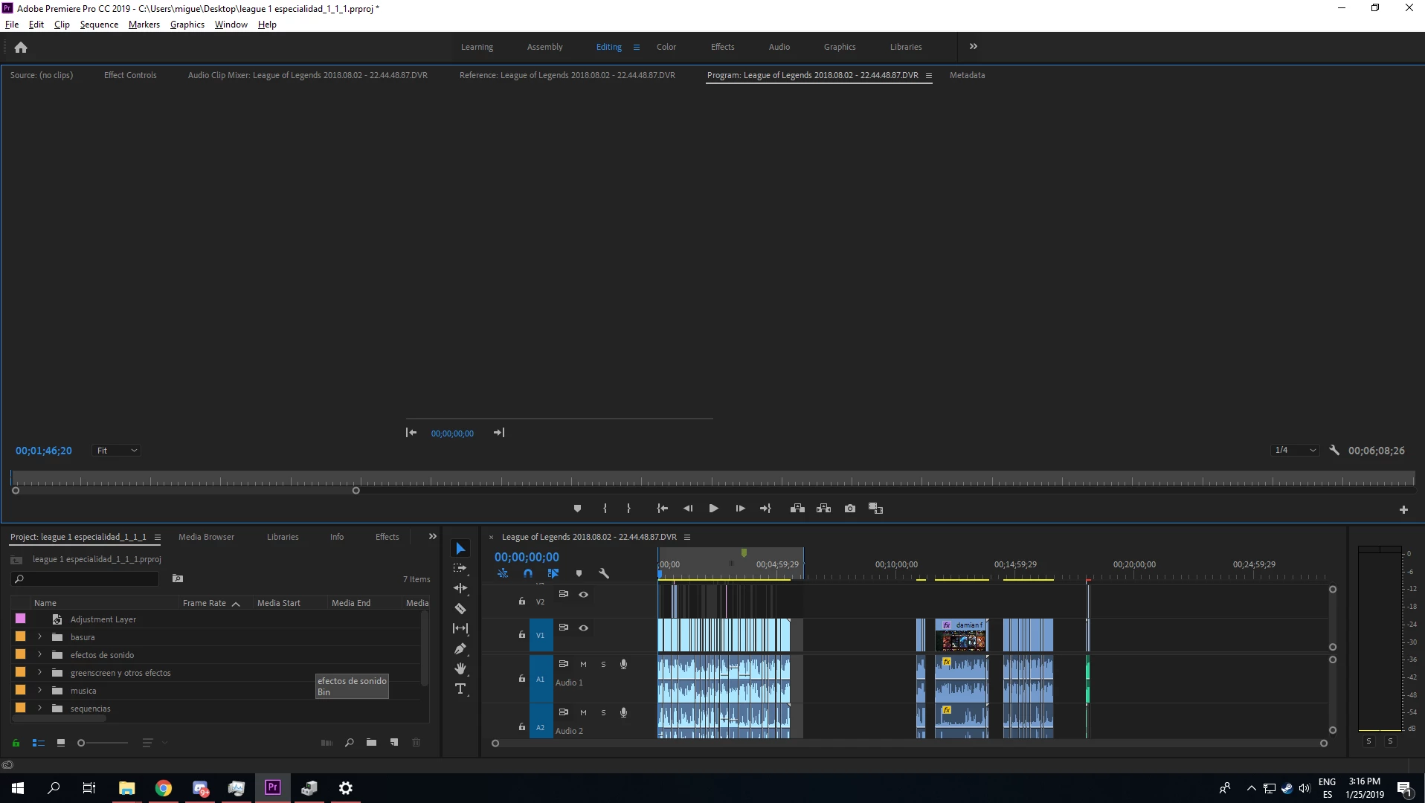Screen dimensions: 1425x803
Task: Switch Project panel to Icon View
Action: click(61, 742)
